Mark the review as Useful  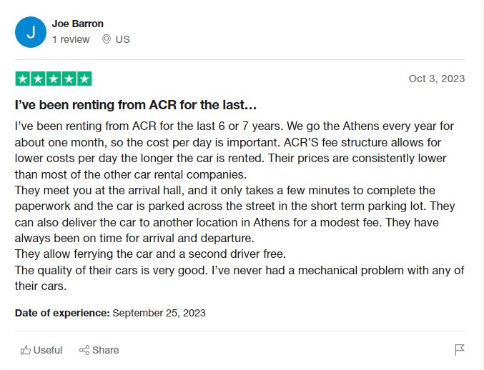point(41,350)
